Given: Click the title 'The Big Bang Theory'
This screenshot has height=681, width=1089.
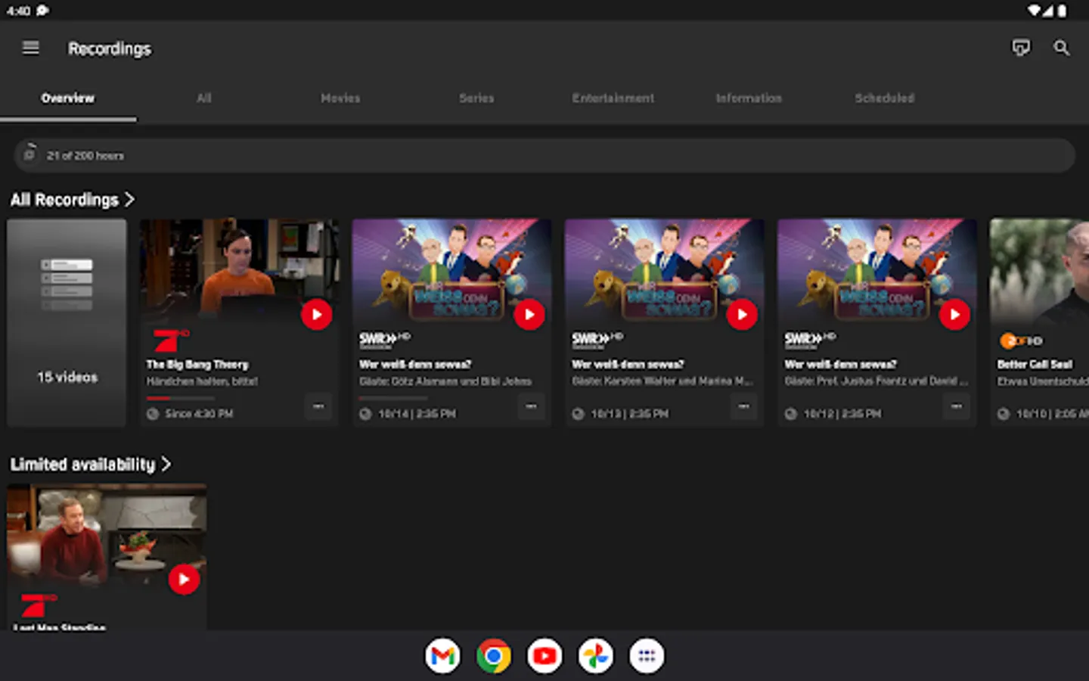Looking at the screenshot, I should [x=197, y=365].
